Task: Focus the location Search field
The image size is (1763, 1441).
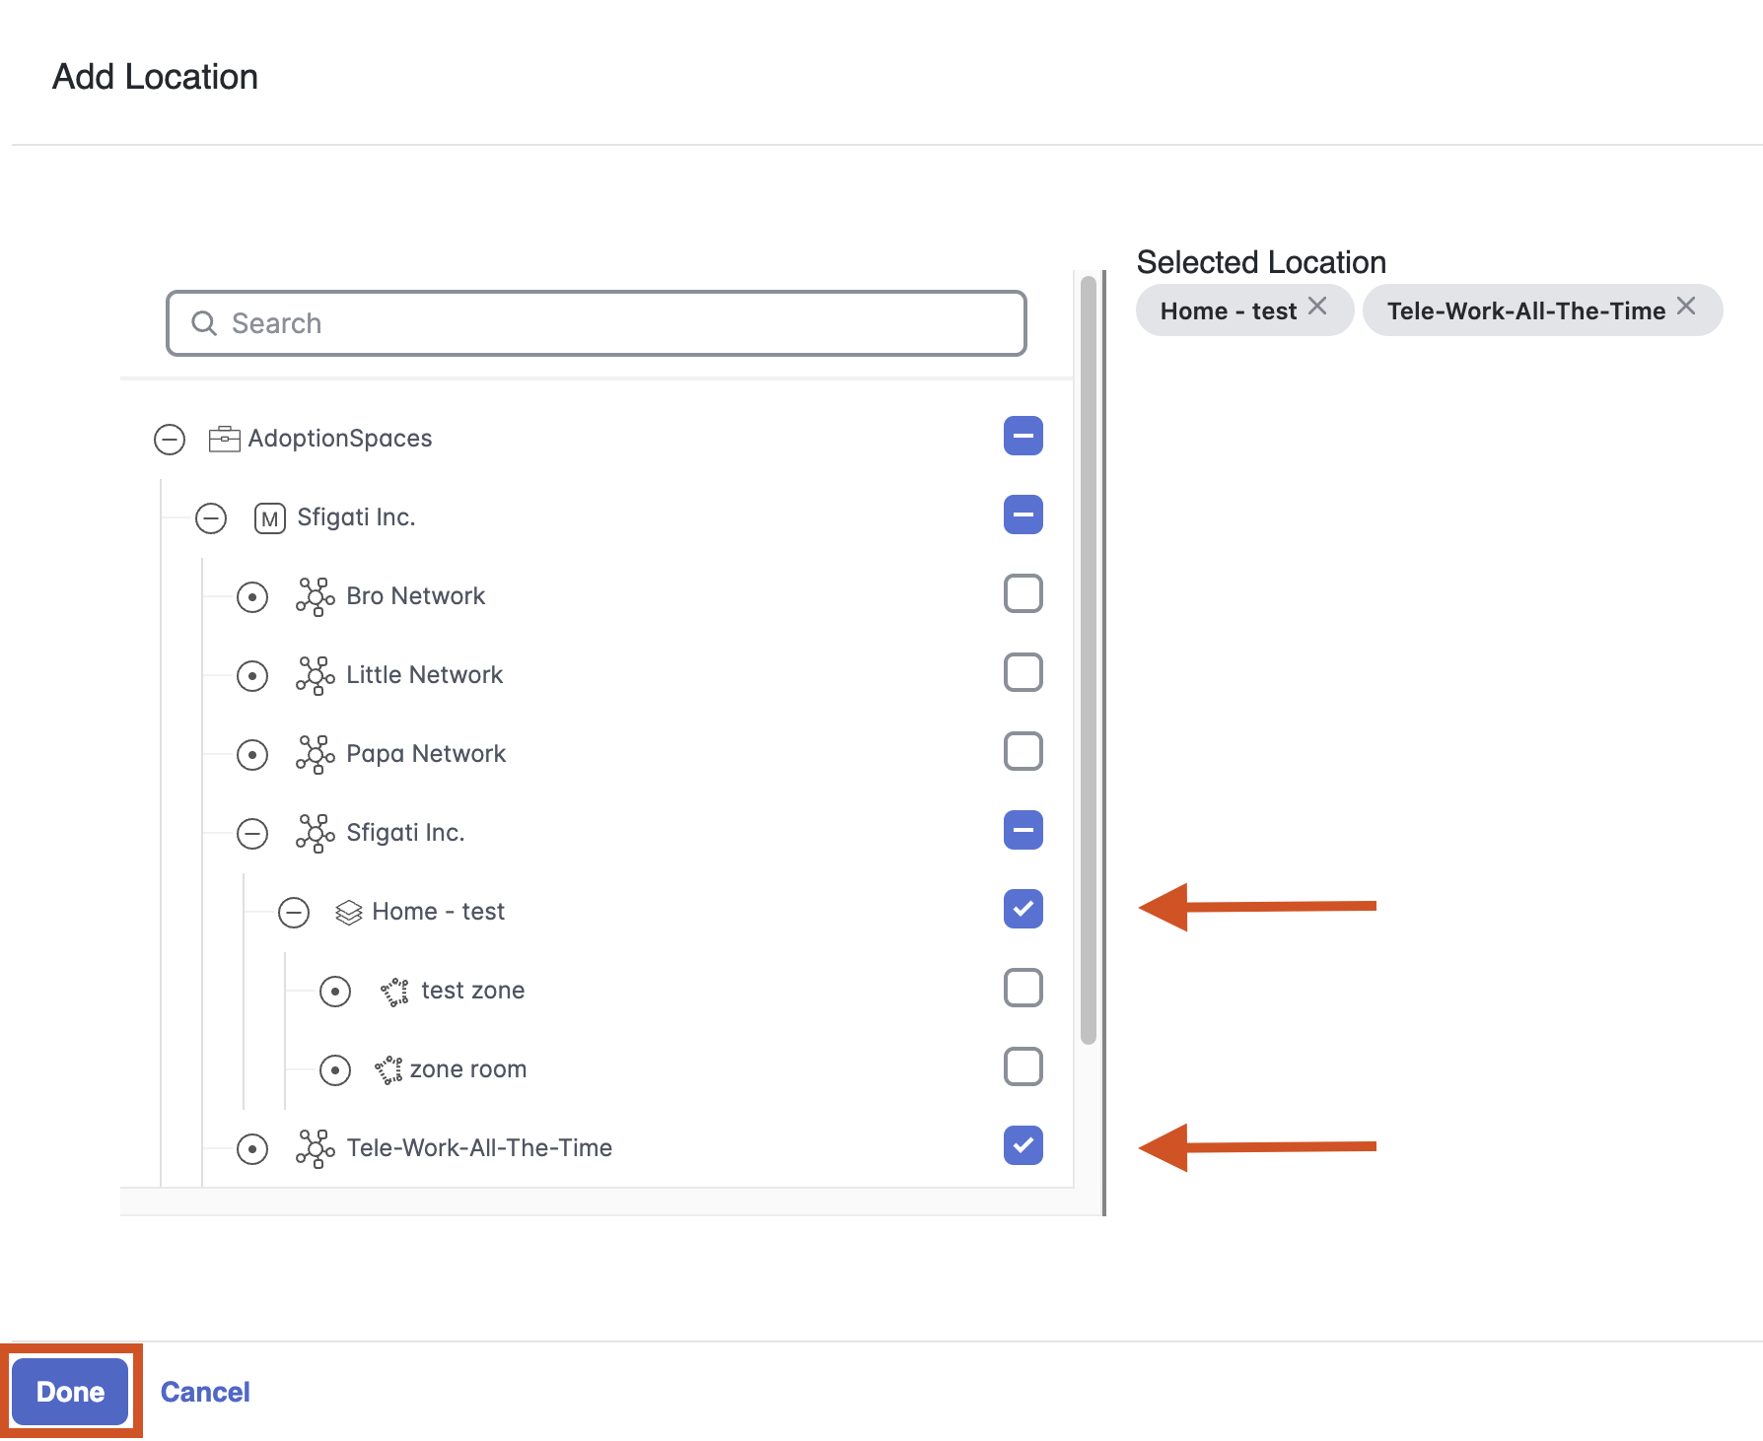Action: point(596,323)
